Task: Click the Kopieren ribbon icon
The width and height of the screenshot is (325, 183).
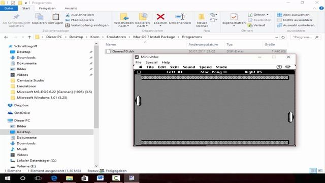Action: pyautogui.click(x=39, y=19)
